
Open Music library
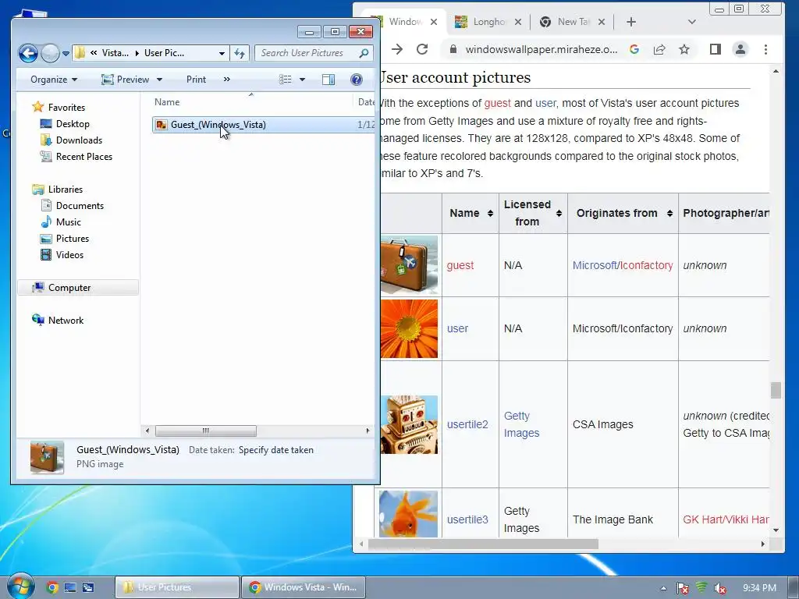(69, 222)
